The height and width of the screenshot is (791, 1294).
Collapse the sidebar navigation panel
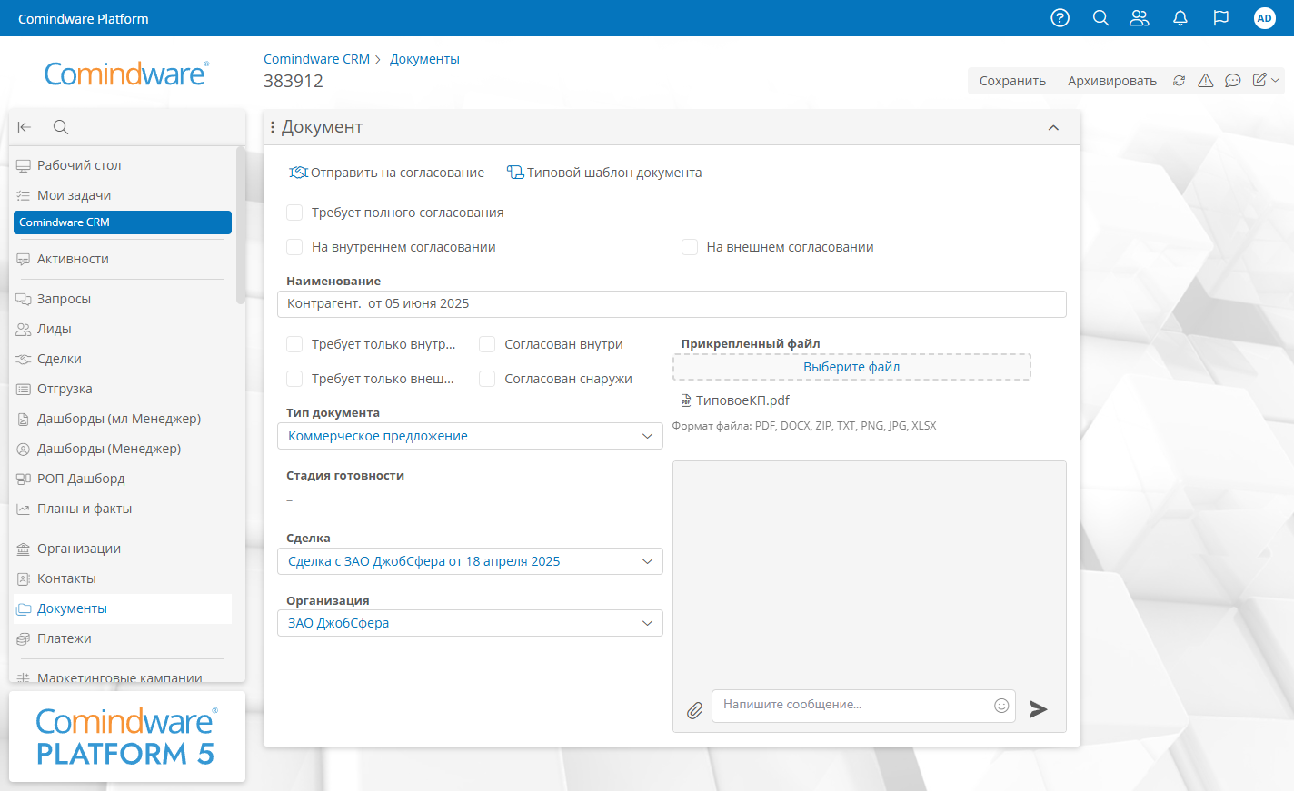(x=25, y=127)
